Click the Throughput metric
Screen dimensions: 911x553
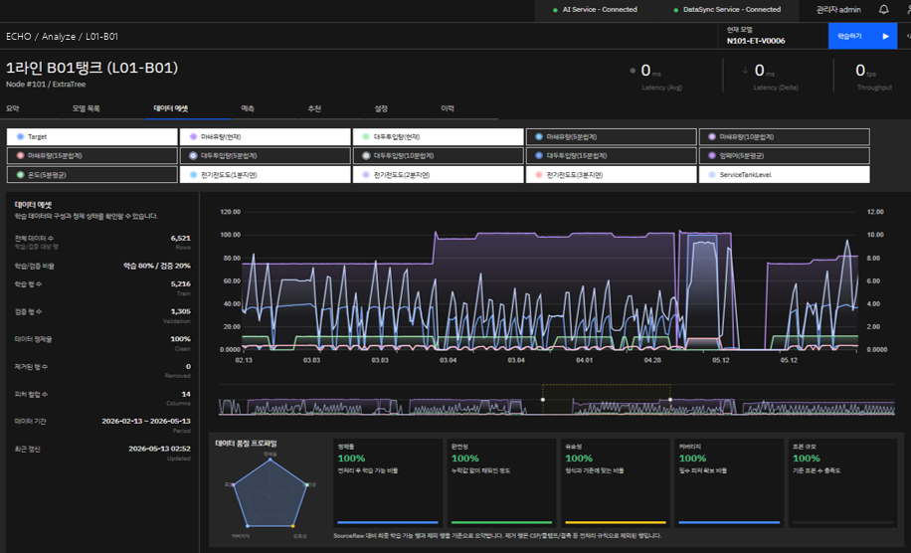(x=873, y=77)
